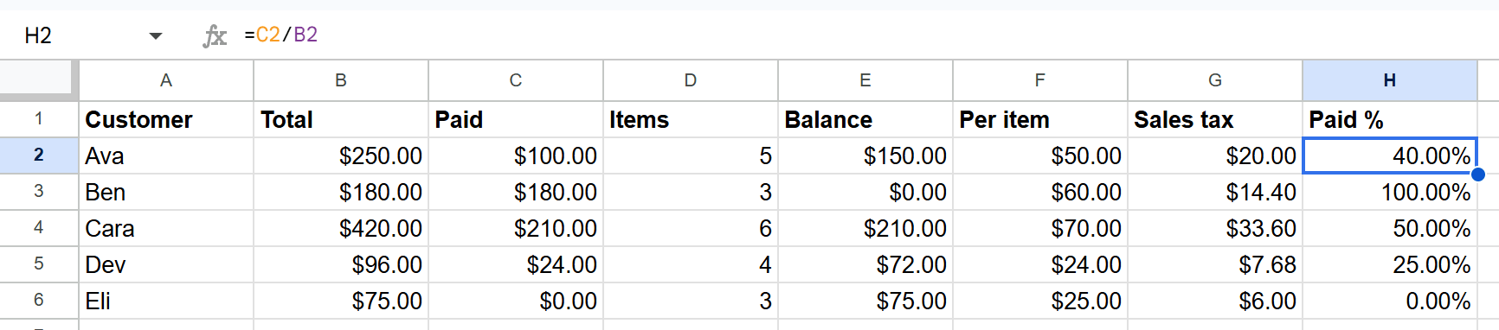Screen dimensions: 1499x330
Task: Select Ben's per item $60.00
Action: point(1040,192)
